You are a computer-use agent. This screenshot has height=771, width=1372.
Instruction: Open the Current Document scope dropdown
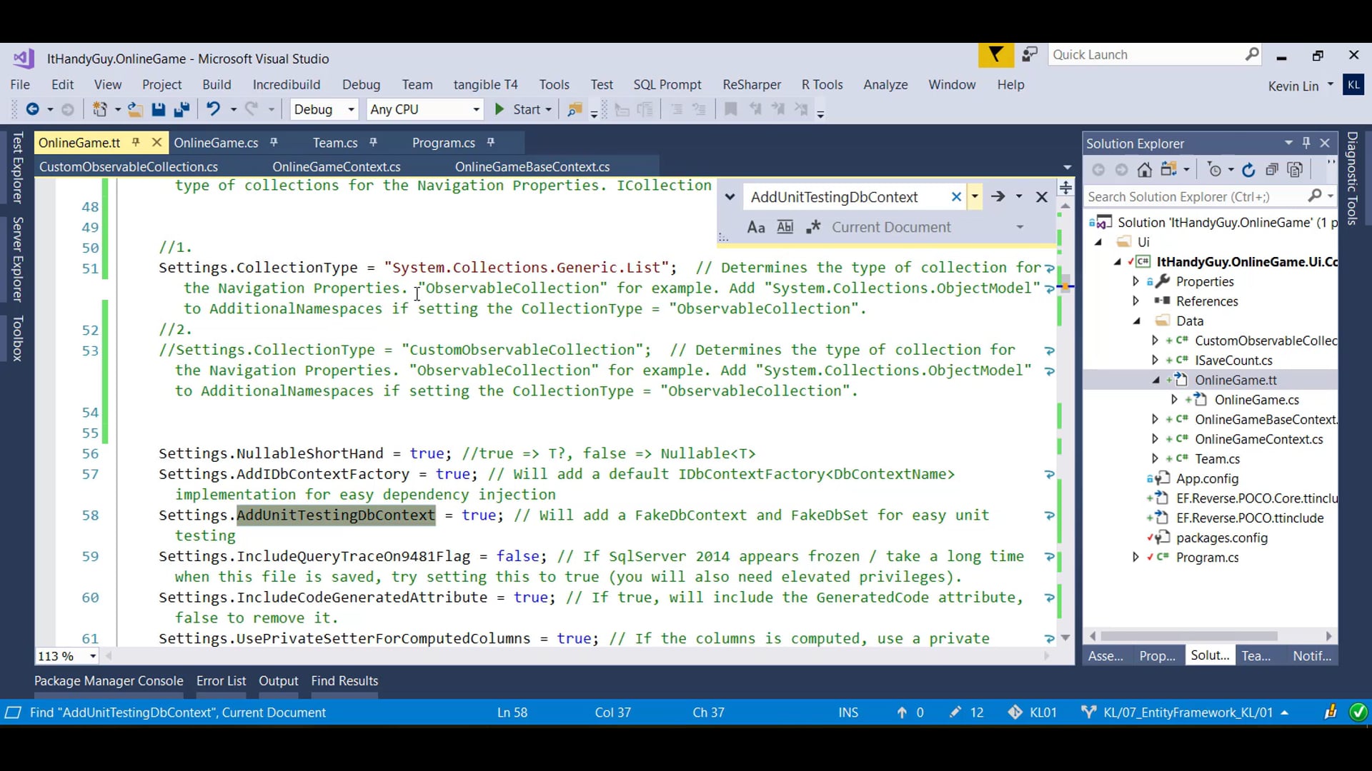(1020, 227)
